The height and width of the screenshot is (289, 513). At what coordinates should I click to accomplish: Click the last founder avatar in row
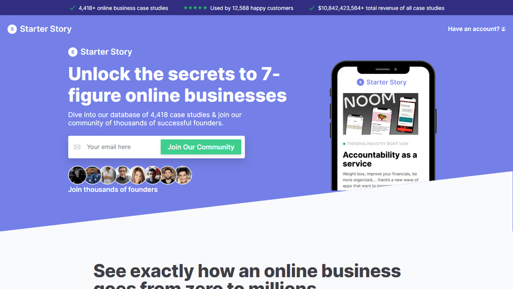coord(183,175)
